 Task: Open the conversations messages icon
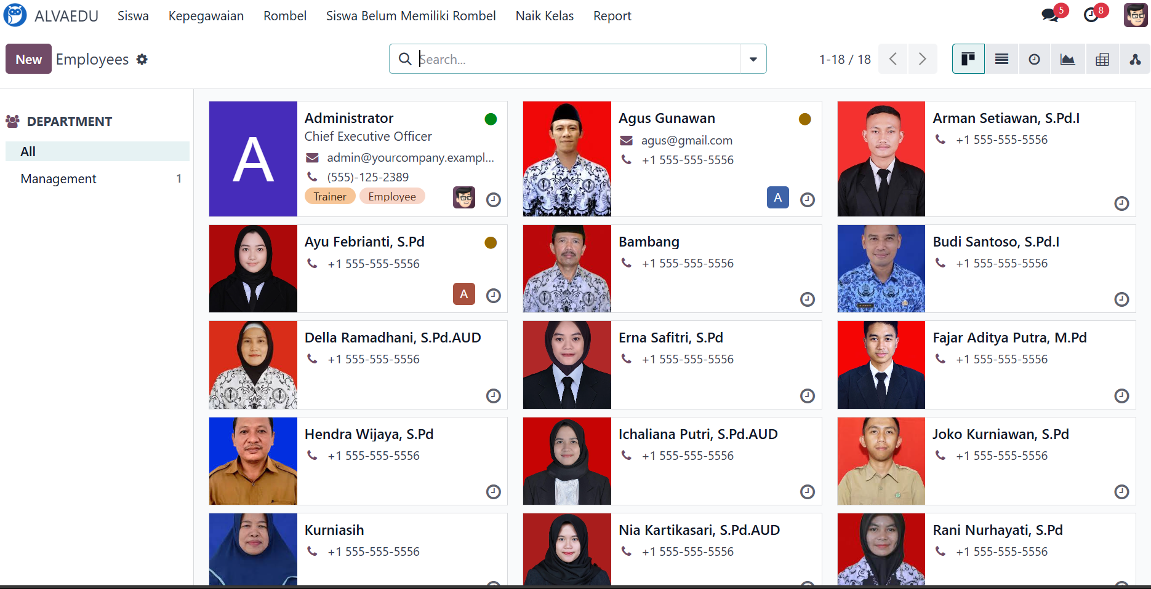[1050, 15]
